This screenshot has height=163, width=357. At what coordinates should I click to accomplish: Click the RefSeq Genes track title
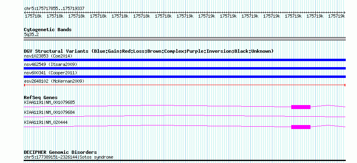click(41, 97)
